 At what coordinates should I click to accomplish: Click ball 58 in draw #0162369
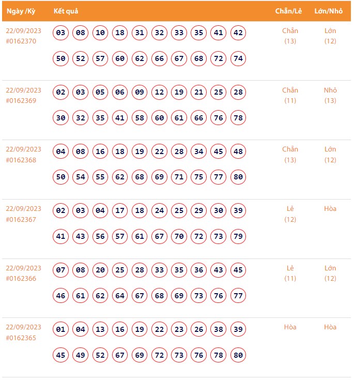(140, 118)
